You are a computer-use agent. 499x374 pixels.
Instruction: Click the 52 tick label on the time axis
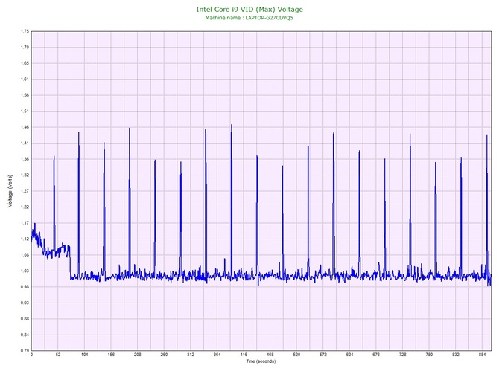[58, 355]
